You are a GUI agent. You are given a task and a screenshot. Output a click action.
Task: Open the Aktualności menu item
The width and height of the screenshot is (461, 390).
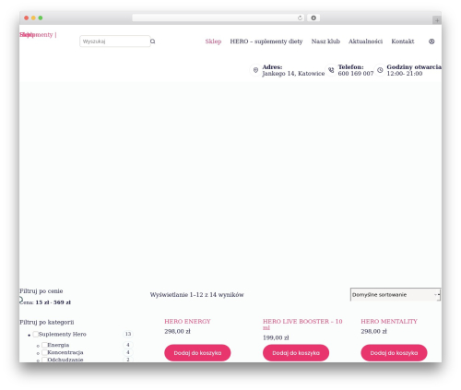pyautogui.click(x=365, y=41)
